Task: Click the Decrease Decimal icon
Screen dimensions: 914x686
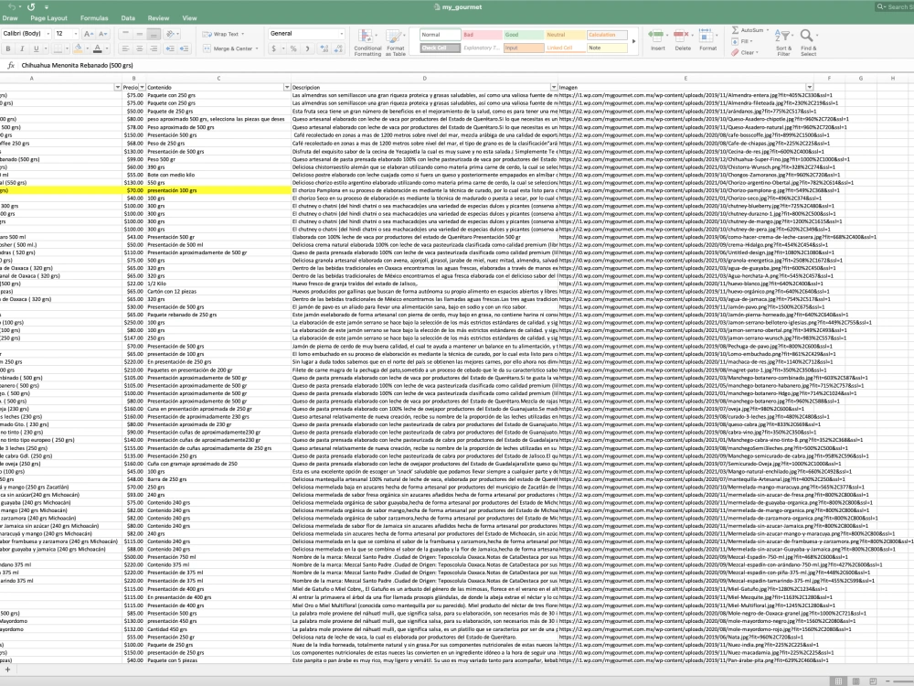Action: [338, 48]
